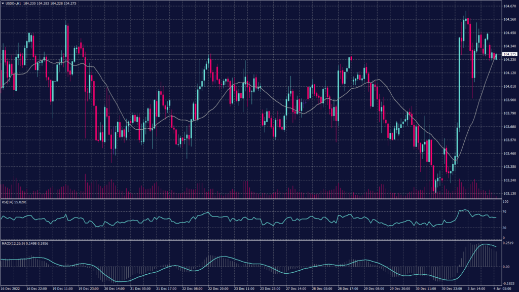Click the MACD 0.2519 scale label
519x292 pixels.
tap(508, 244)
